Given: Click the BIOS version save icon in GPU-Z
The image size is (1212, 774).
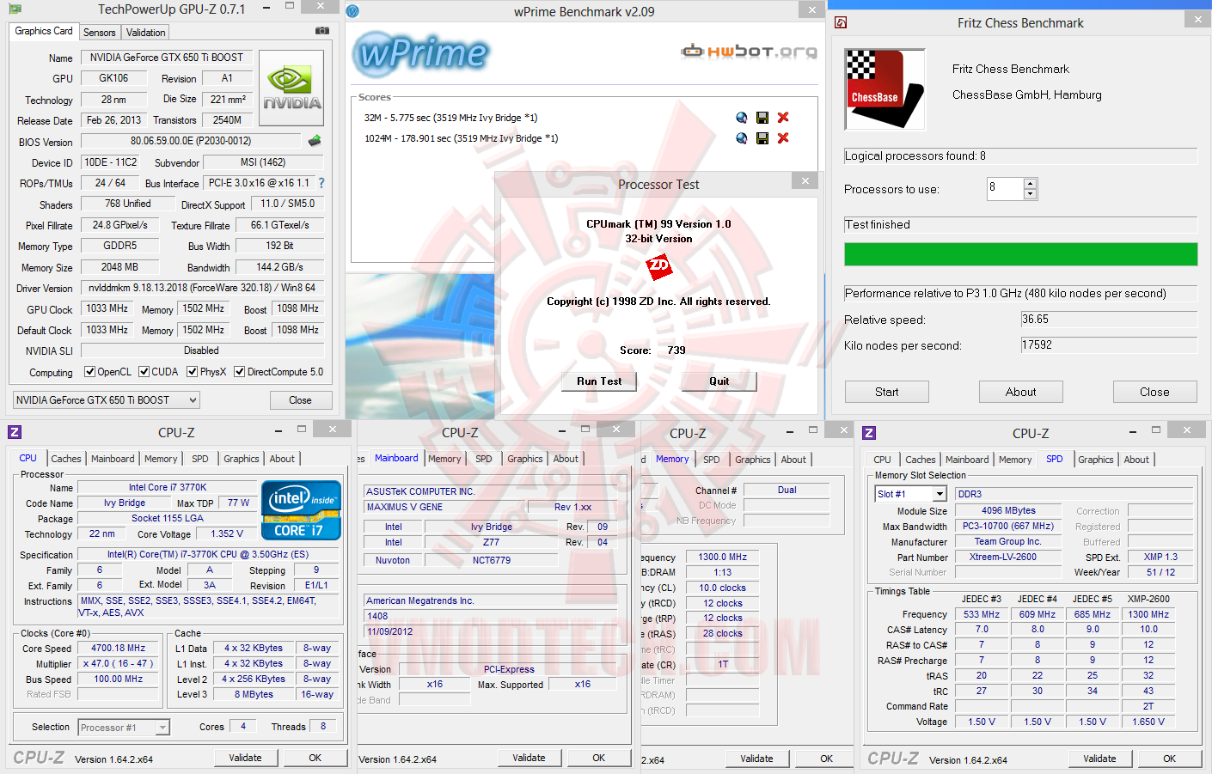Looking at the screenshot, I should [315, 141].
